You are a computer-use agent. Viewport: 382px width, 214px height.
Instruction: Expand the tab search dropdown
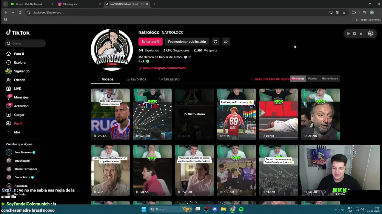coord(5,4)
